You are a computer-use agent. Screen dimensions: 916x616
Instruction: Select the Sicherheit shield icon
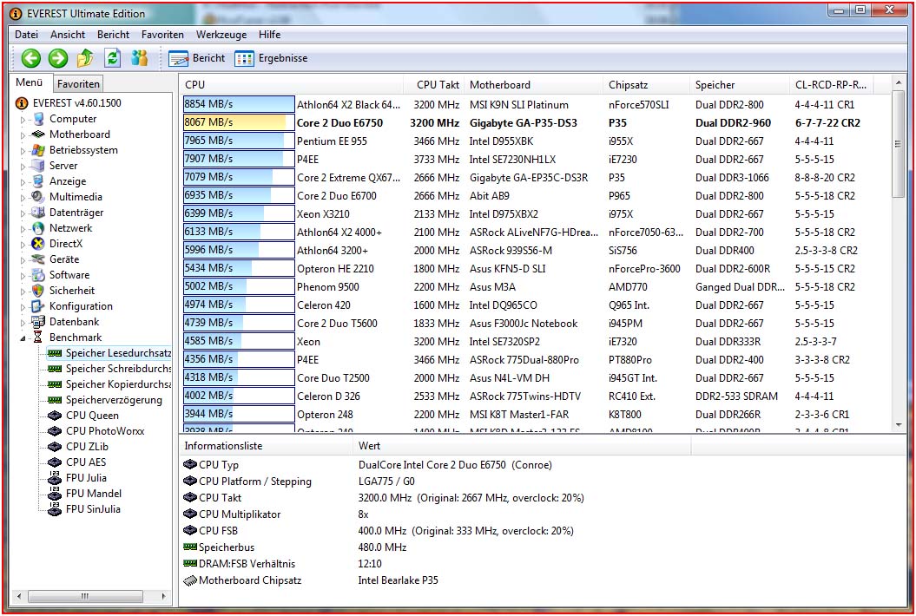click(38, 290)
